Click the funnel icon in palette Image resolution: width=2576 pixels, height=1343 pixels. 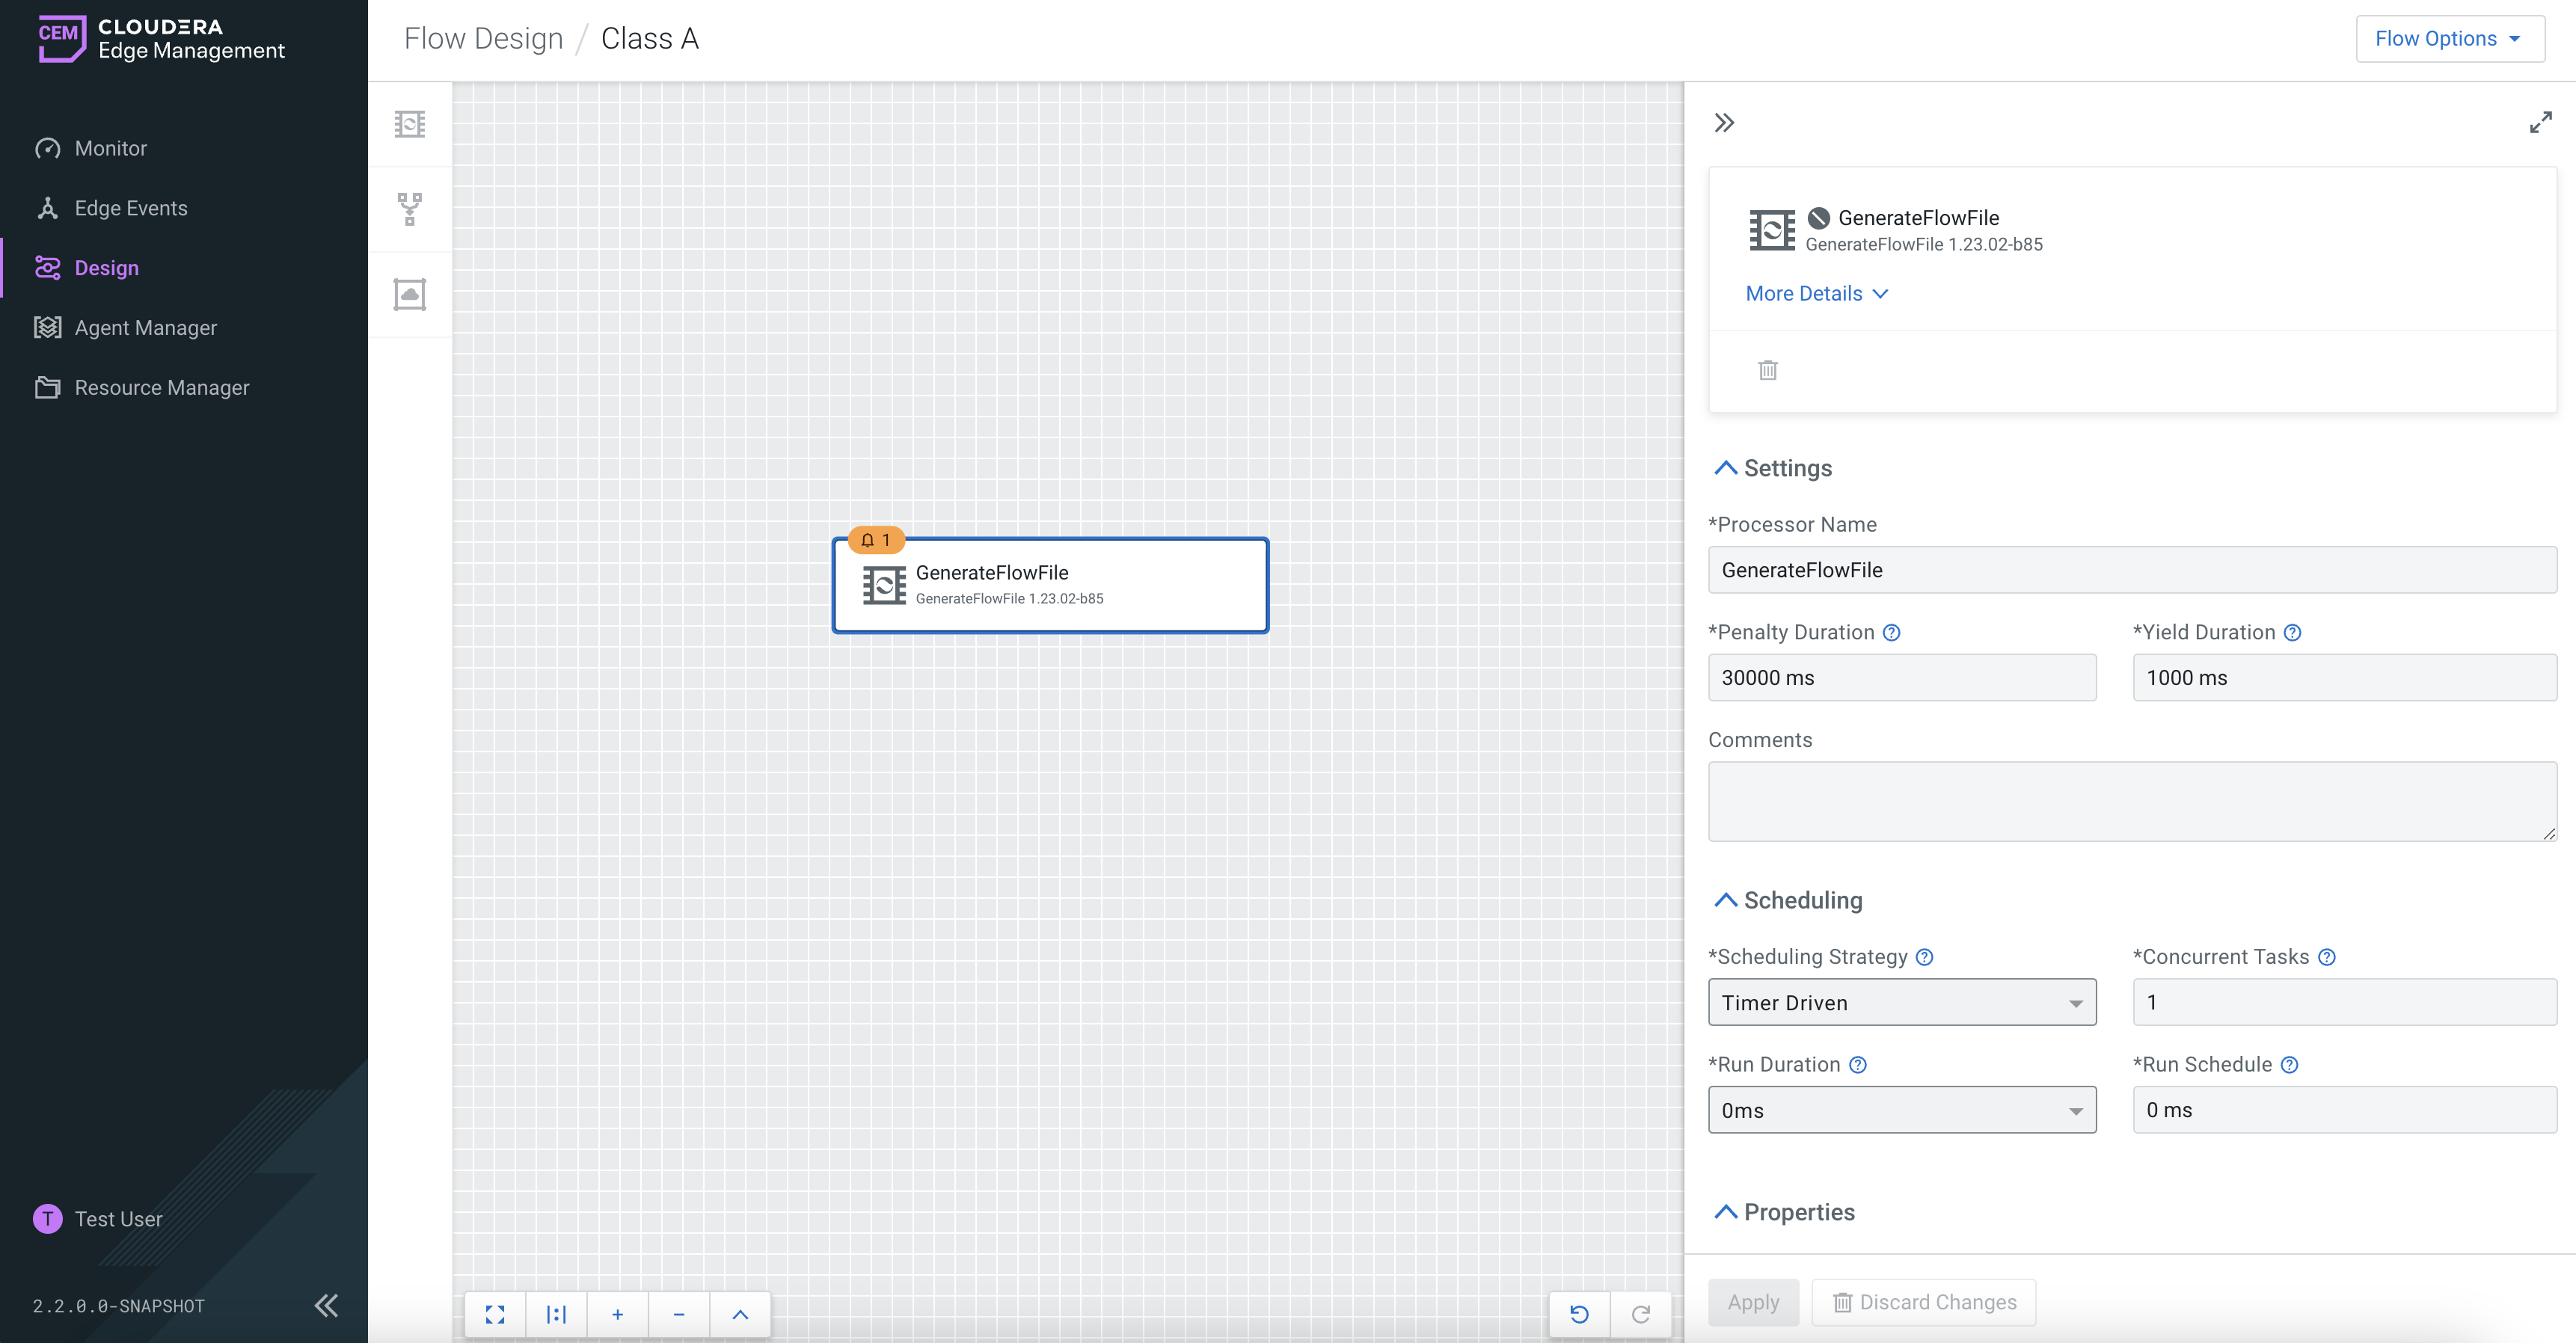click(x=409, y=209)
